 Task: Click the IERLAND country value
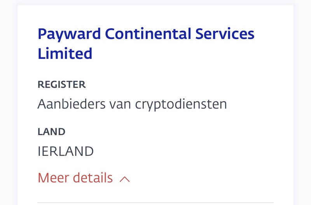tap(65, 151)
